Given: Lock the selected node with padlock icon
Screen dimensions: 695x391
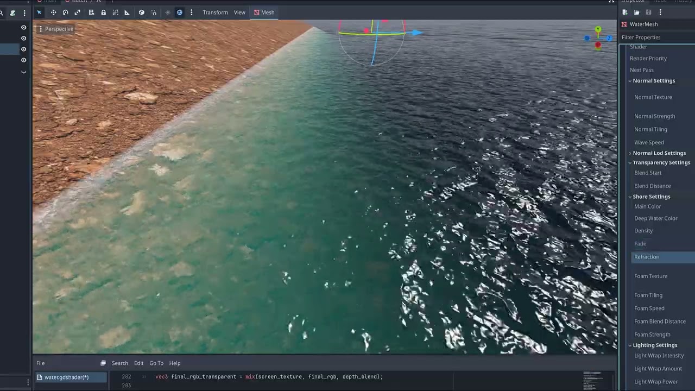Looking at the screenshot, I should pyautogui.click(x=103, y=12).
